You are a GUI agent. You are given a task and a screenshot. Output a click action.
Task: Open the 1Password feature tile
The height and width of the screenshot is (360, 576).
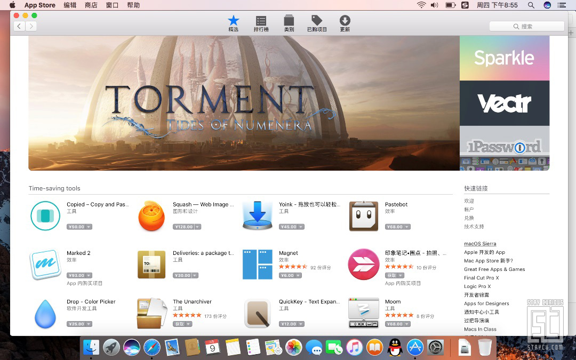[505, 148]
